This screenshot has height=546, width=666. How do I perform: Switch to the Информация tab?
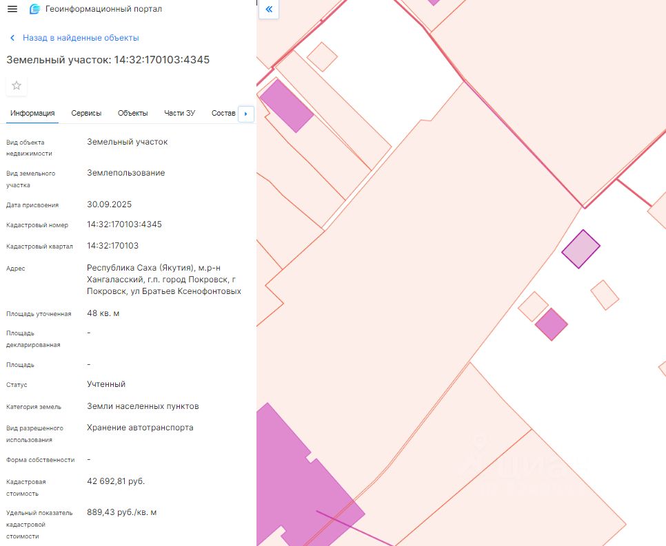pyautogui.click(x=32, y=113)
